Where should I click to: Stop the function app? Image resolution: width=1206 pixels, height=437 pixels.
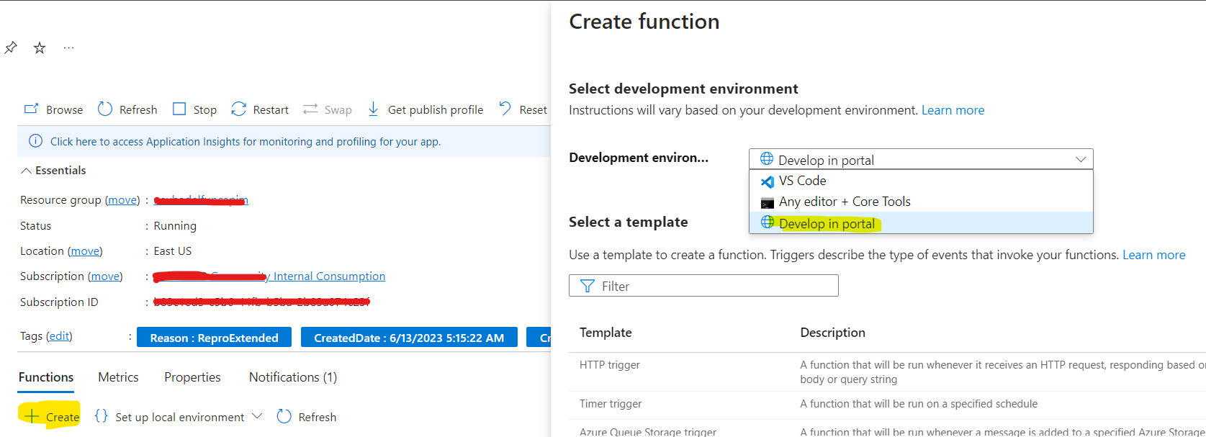click(195, 109)
